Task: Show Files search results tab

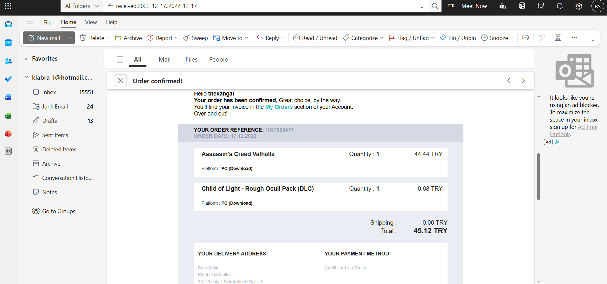Action: click(x=191, y=59)
